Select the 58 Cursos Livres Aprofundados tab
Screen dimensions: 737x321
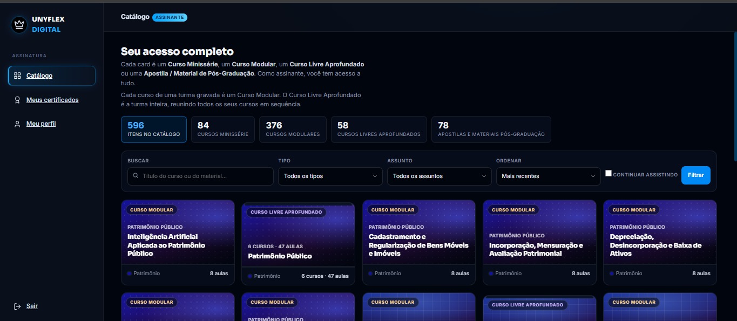coord(378,129)
